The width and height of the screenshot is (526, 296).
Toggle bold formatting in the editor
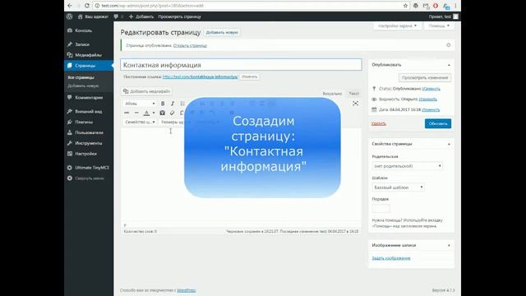point(163,104)
